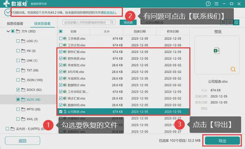Select the highlighted 公司报表.xlsx row name
This screenshot has height=149, width=245.
[x=76, y=111]
